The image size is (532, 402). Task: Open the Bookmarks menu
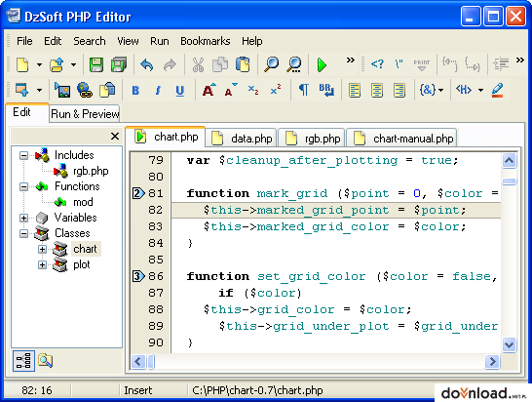click(206, 41)
